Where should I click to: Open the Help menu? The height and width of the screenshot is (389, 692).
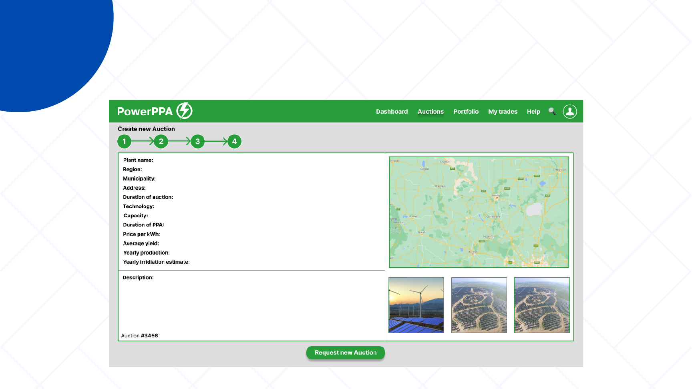(533, 112)
